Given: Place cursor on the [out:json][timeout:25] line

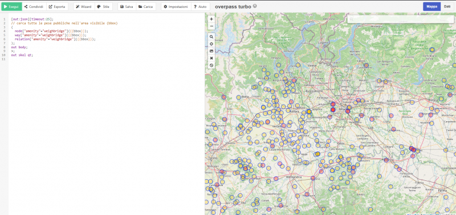Looking at the screenshot, I should (32, 19).
